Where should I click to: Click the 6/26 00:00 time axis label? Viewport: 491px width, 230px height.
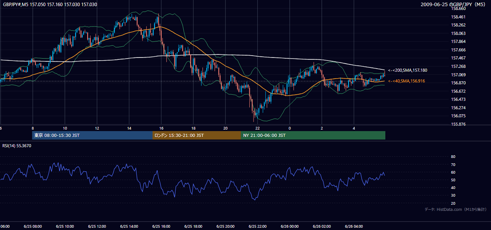tap(290, 226)
